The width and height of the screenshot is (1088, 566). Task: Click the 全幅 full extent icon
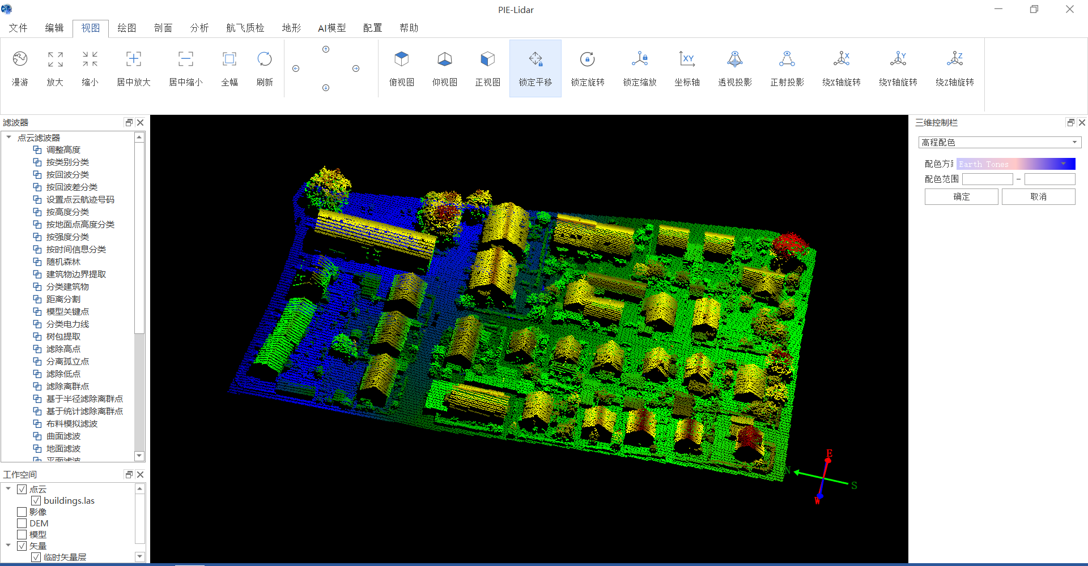[x=229, y=59]
